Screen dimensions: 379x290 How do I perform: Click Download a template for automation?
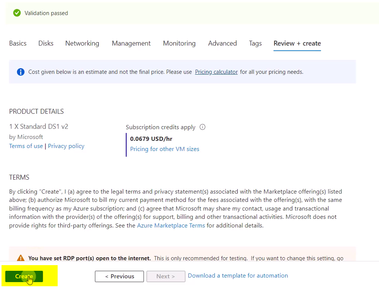238,276
